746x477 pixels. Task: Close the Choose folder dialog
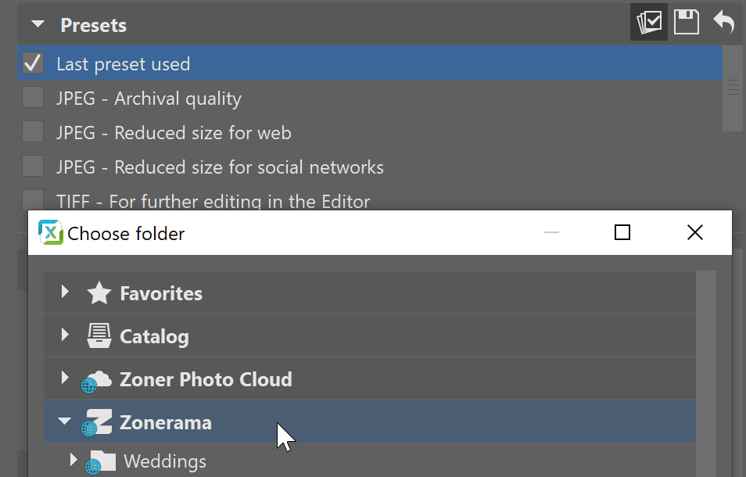tap(695, 232)
